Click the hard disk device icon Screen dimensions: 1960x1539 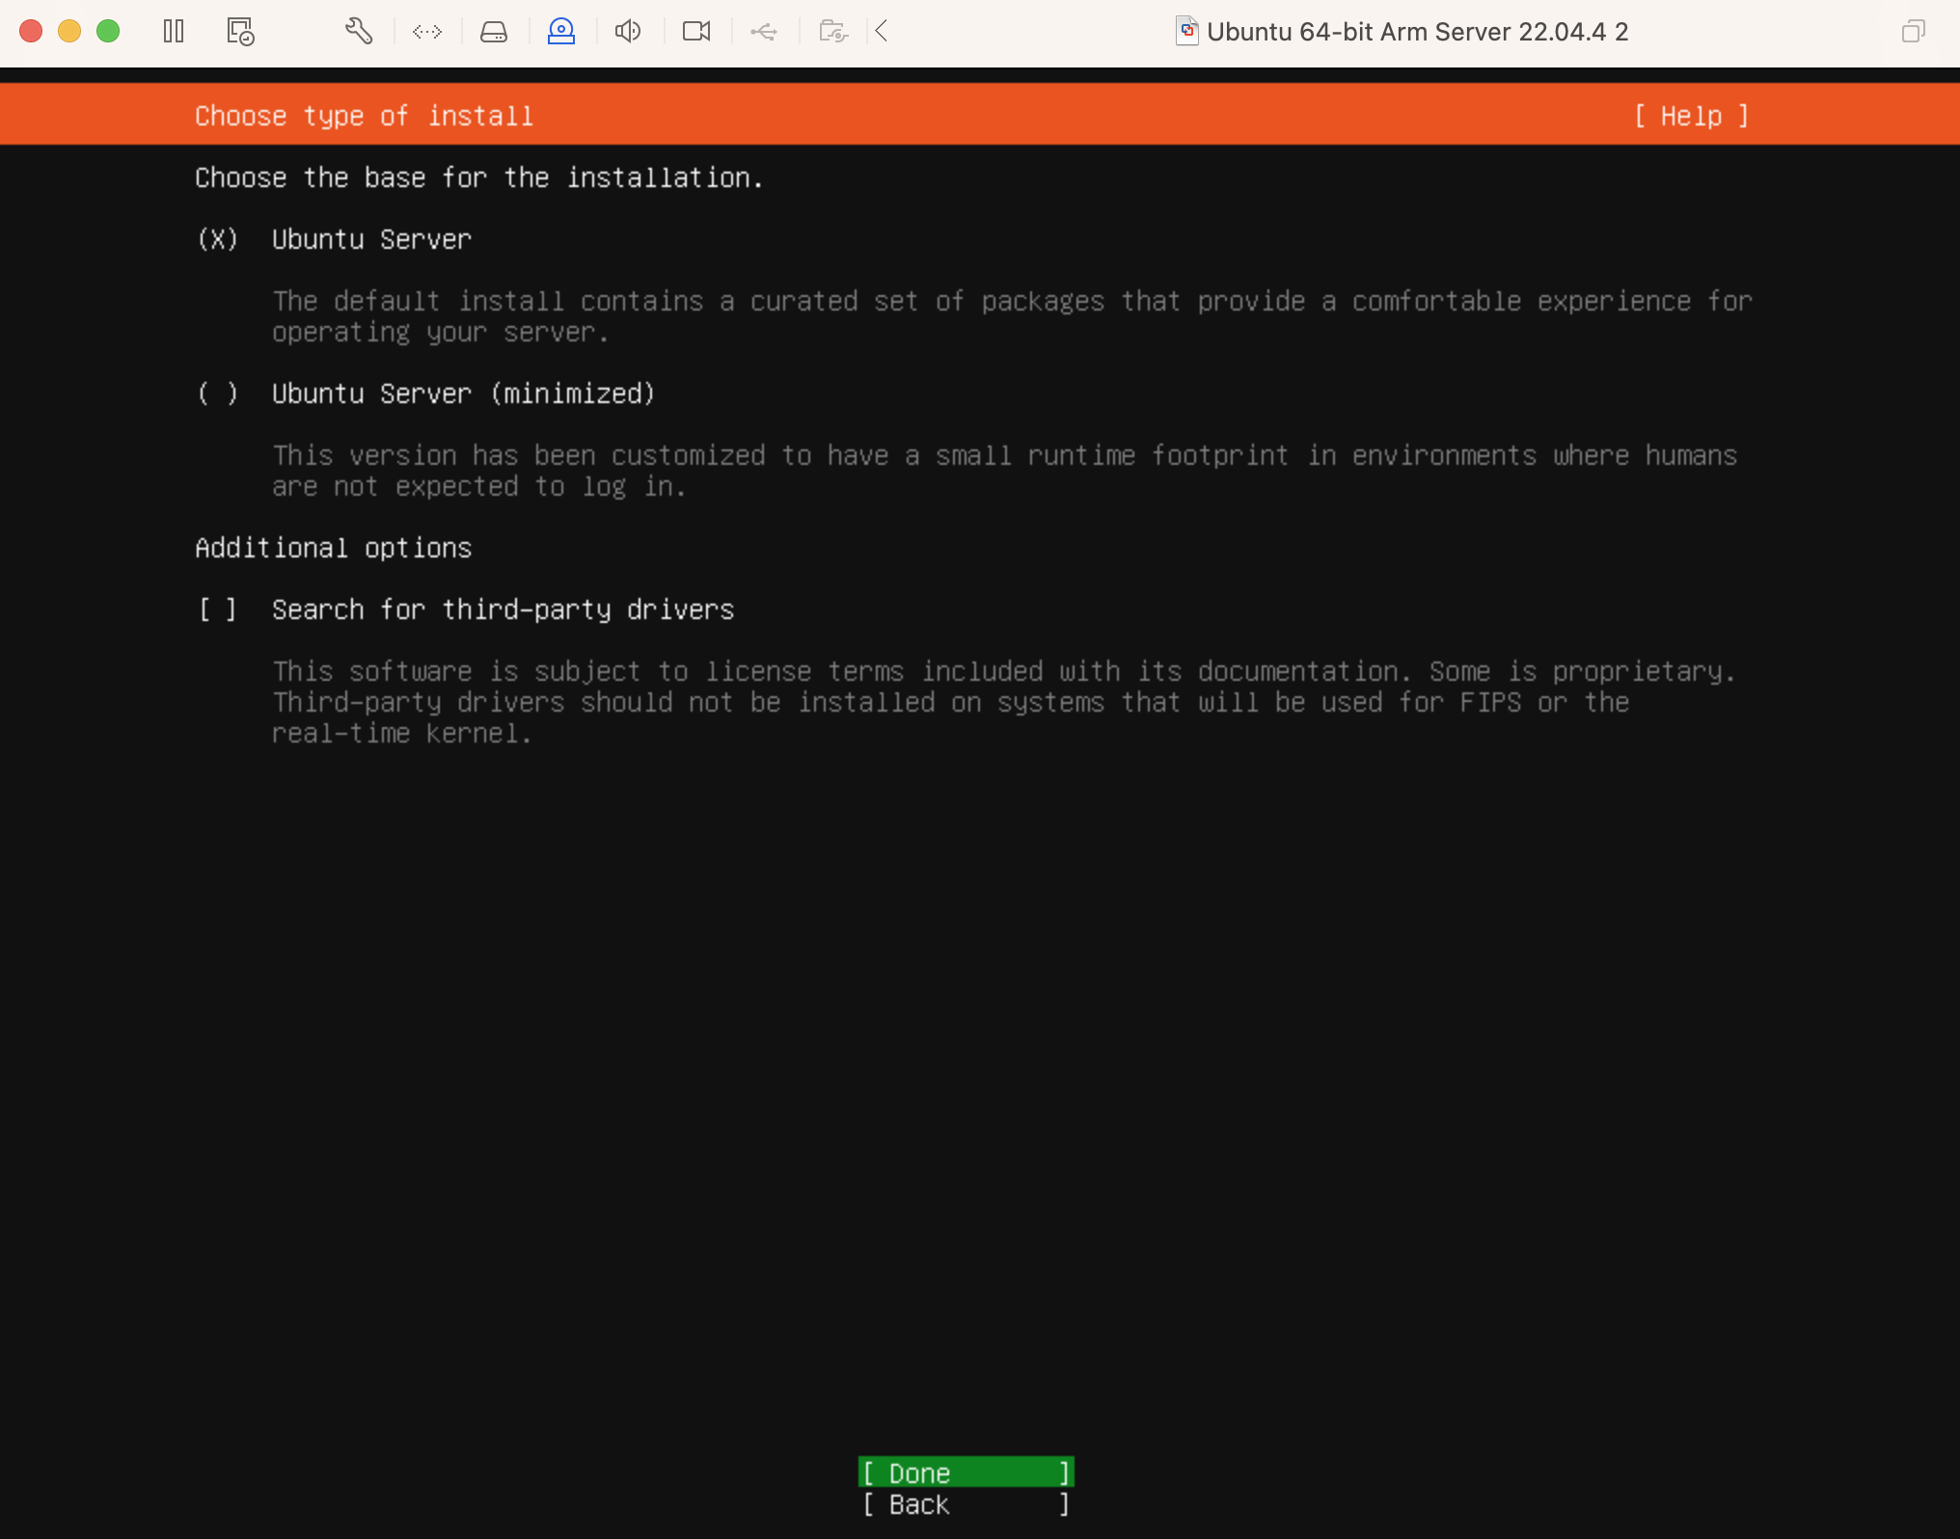pos(494,32)
